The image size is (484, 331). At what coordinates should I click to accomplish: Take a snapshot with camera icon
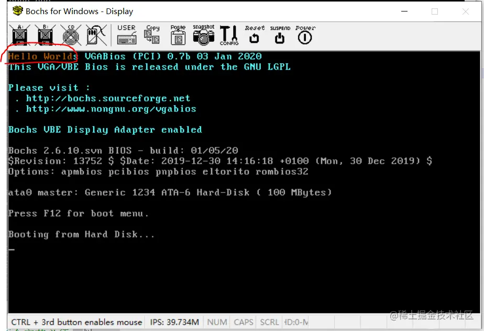tap(204, 35)
